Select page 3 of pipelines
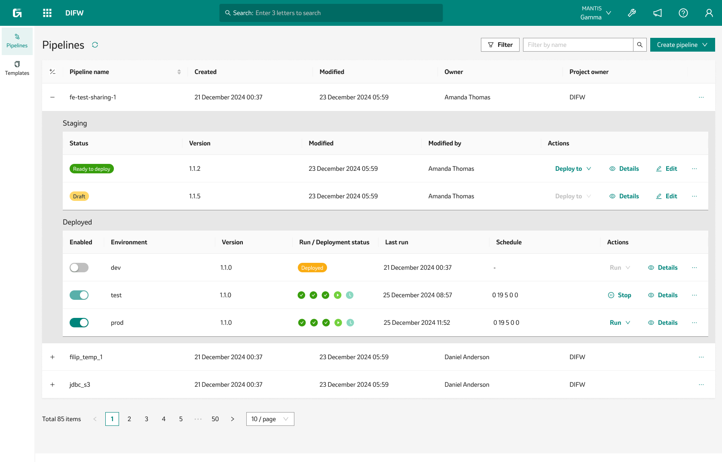Image resolution: width=722 pixels, height=462 pixels. [146, 419]
